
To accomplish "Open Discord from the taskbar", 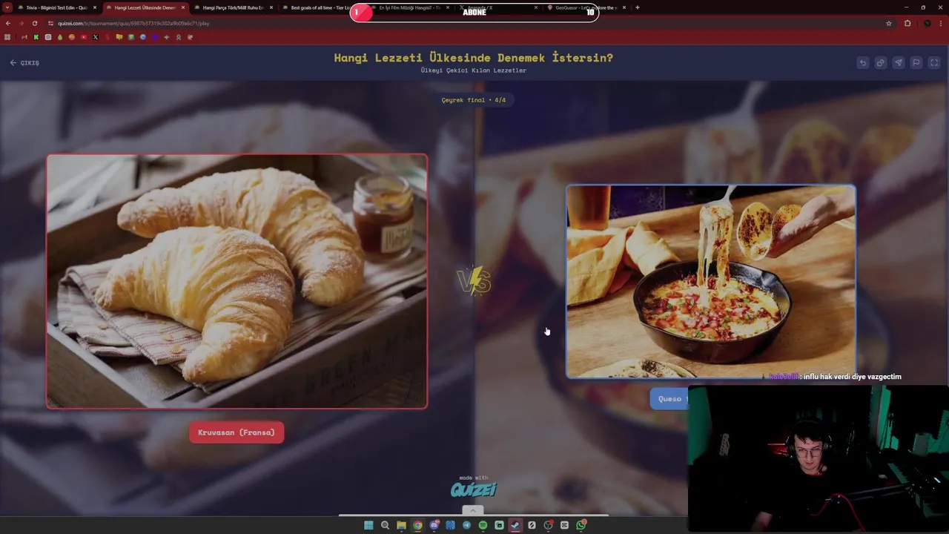I will pyautogui.click(x=434, y=525).
